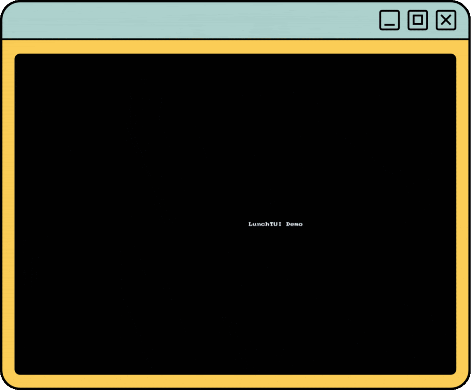Click the LunchTUI Demo text
The height and width of the screenshot is (390, 471).
pos(275,224)
